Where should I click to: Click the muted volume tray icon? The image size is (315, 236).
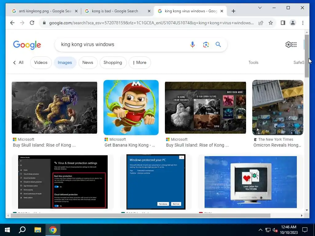(275, 230)
